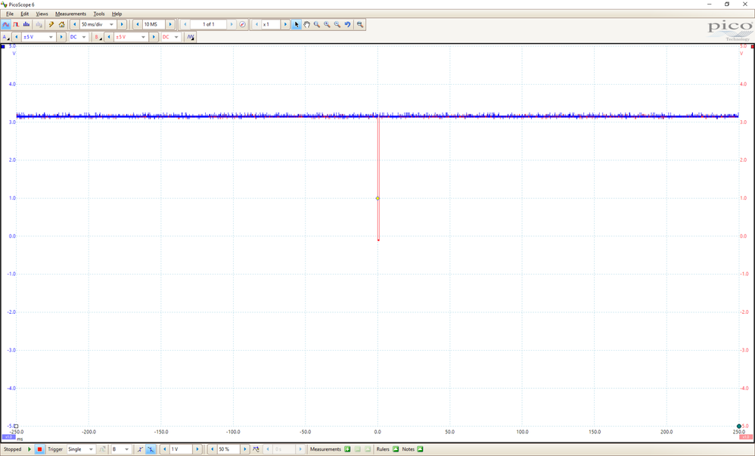Increase Channel A range right arrow

click(x=61, y=37)
